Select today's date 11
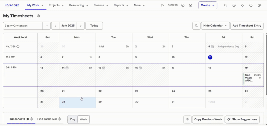 coord(210,57)
